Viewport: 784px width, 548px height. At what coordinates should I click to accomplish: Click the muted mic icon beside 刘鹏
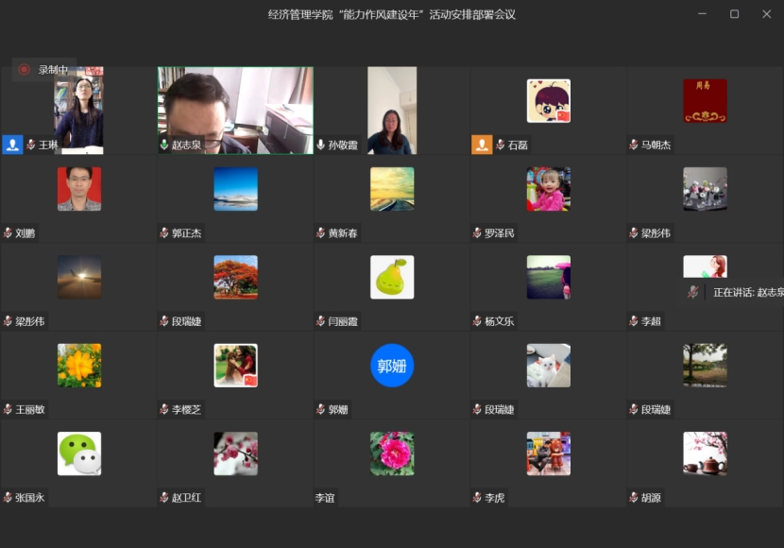tap(8, 233)
